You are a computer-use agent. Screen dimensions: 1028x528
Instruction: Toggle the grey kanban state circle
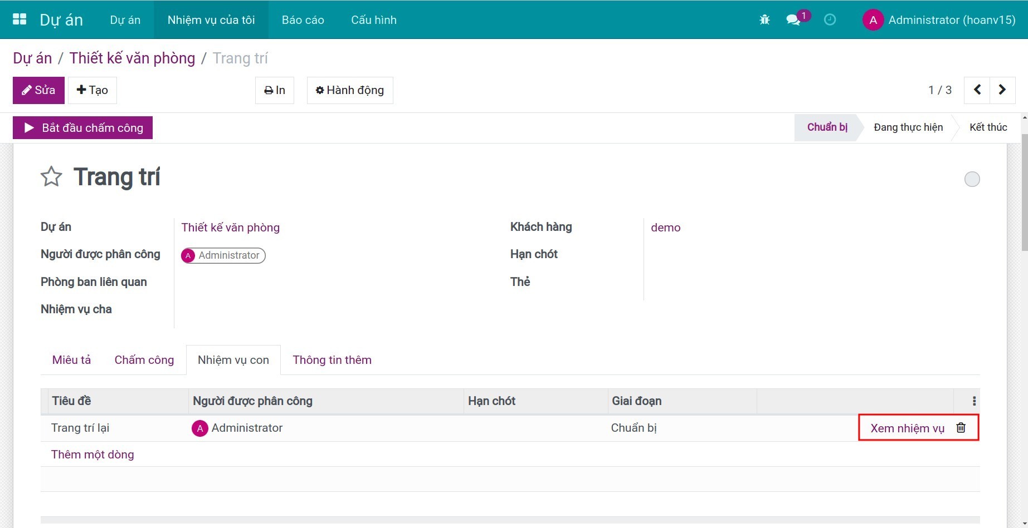click(972, 179)
